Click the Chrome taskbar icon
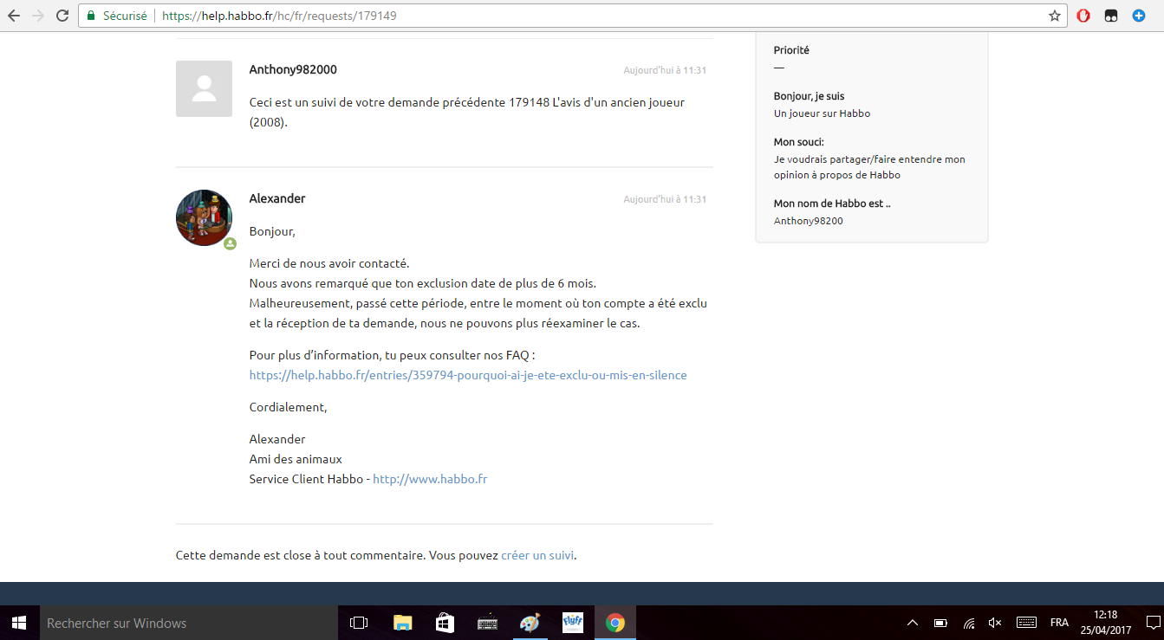The width and height of the screenshot is (1164, 640). coord(615,623)
